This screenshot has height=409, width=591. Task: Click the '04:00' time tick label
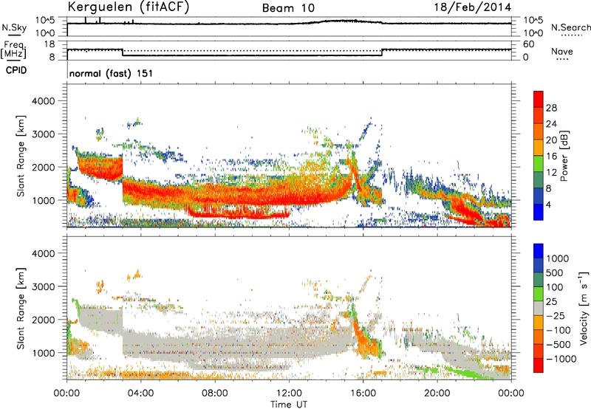coord(140,393)
